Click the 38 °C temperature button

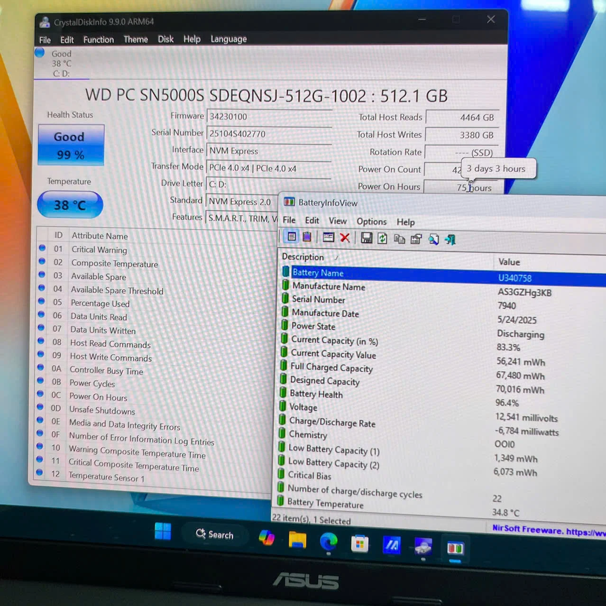(70, 205)
